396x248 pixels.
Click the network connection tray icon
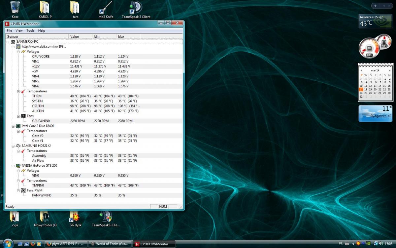point(376,244)
